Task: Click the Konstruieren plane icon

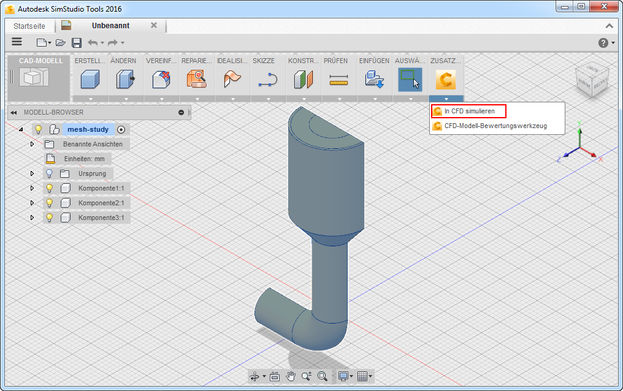Action: pyautogui.click(x=304, y=79)
